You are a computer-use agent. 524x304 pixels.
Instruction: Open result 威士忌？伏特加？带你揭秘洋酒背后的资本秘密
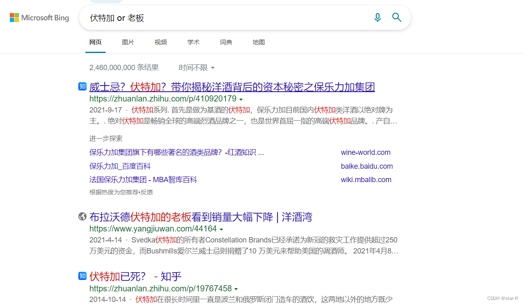click(x=232, y=87)
